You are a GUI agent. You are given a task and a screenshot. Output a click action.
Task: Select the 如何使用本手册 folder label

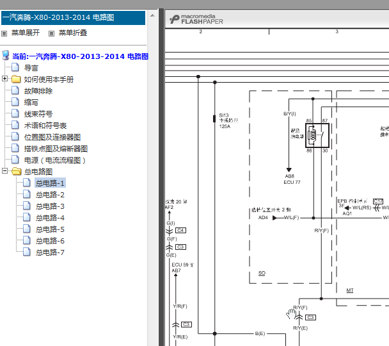pyautogui.click(x=49, y=79)
